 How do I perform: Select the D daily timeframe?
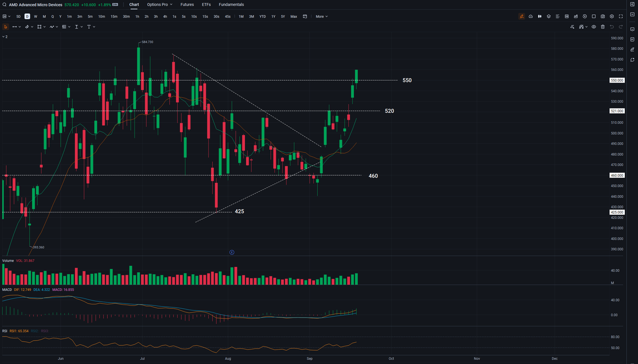(27, 16)
